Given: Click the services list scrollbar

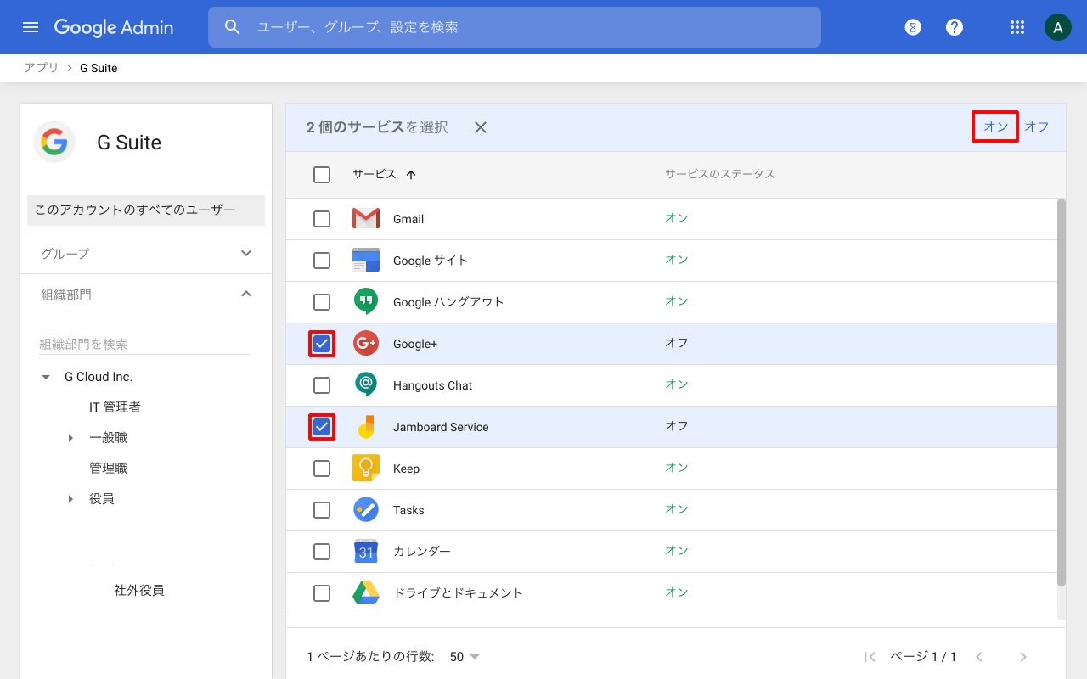Looking at the screenshot, I should click(1062, 392).
